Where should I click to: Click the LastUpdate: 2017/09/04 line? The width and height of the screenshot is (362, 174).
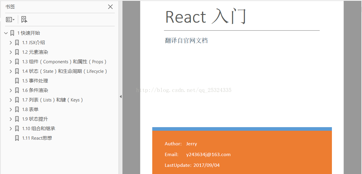pyautogui.click(x=192, y=165)
